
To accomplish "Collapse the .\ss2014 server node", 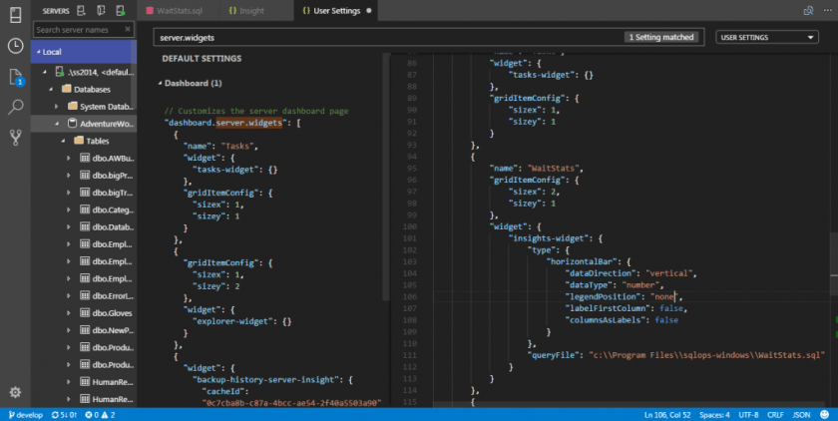I will pos(44,72).
